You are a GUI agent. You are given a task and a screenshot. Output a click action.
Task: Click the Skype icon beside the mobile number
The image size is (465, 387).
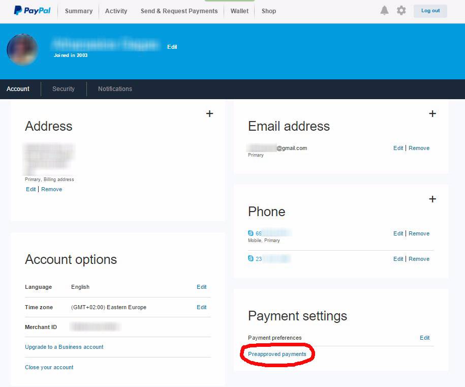coord(251,233)
